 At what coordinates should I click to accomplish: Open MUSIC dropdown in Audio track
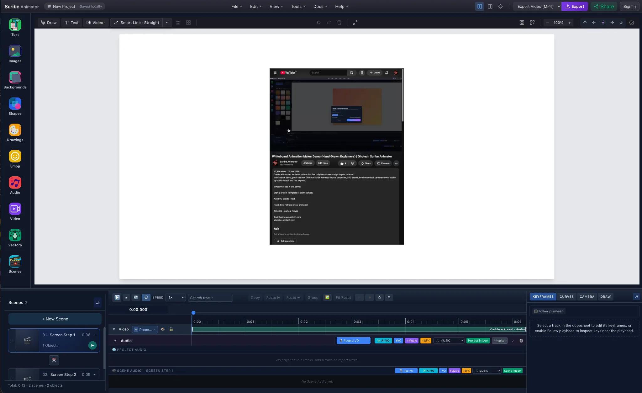pyautogui.click(x=449, y=341)
